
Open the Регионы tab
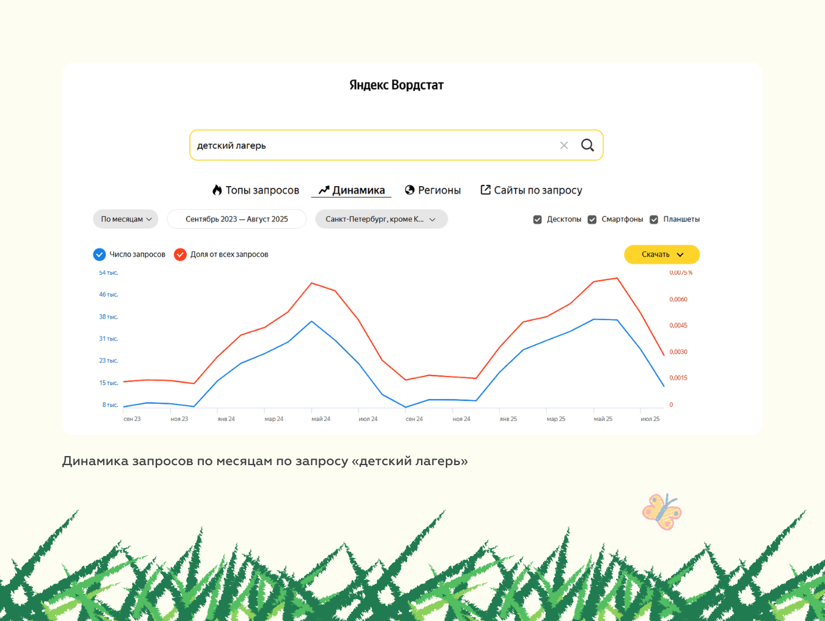[x=433, y=190]
